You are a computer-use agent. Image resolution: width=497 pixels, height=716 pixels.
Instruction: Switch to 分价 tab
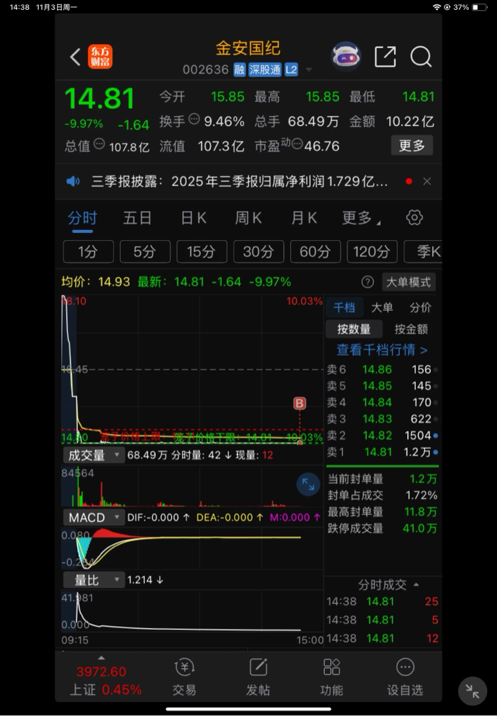pyautogui.click(x=421, y=308)
